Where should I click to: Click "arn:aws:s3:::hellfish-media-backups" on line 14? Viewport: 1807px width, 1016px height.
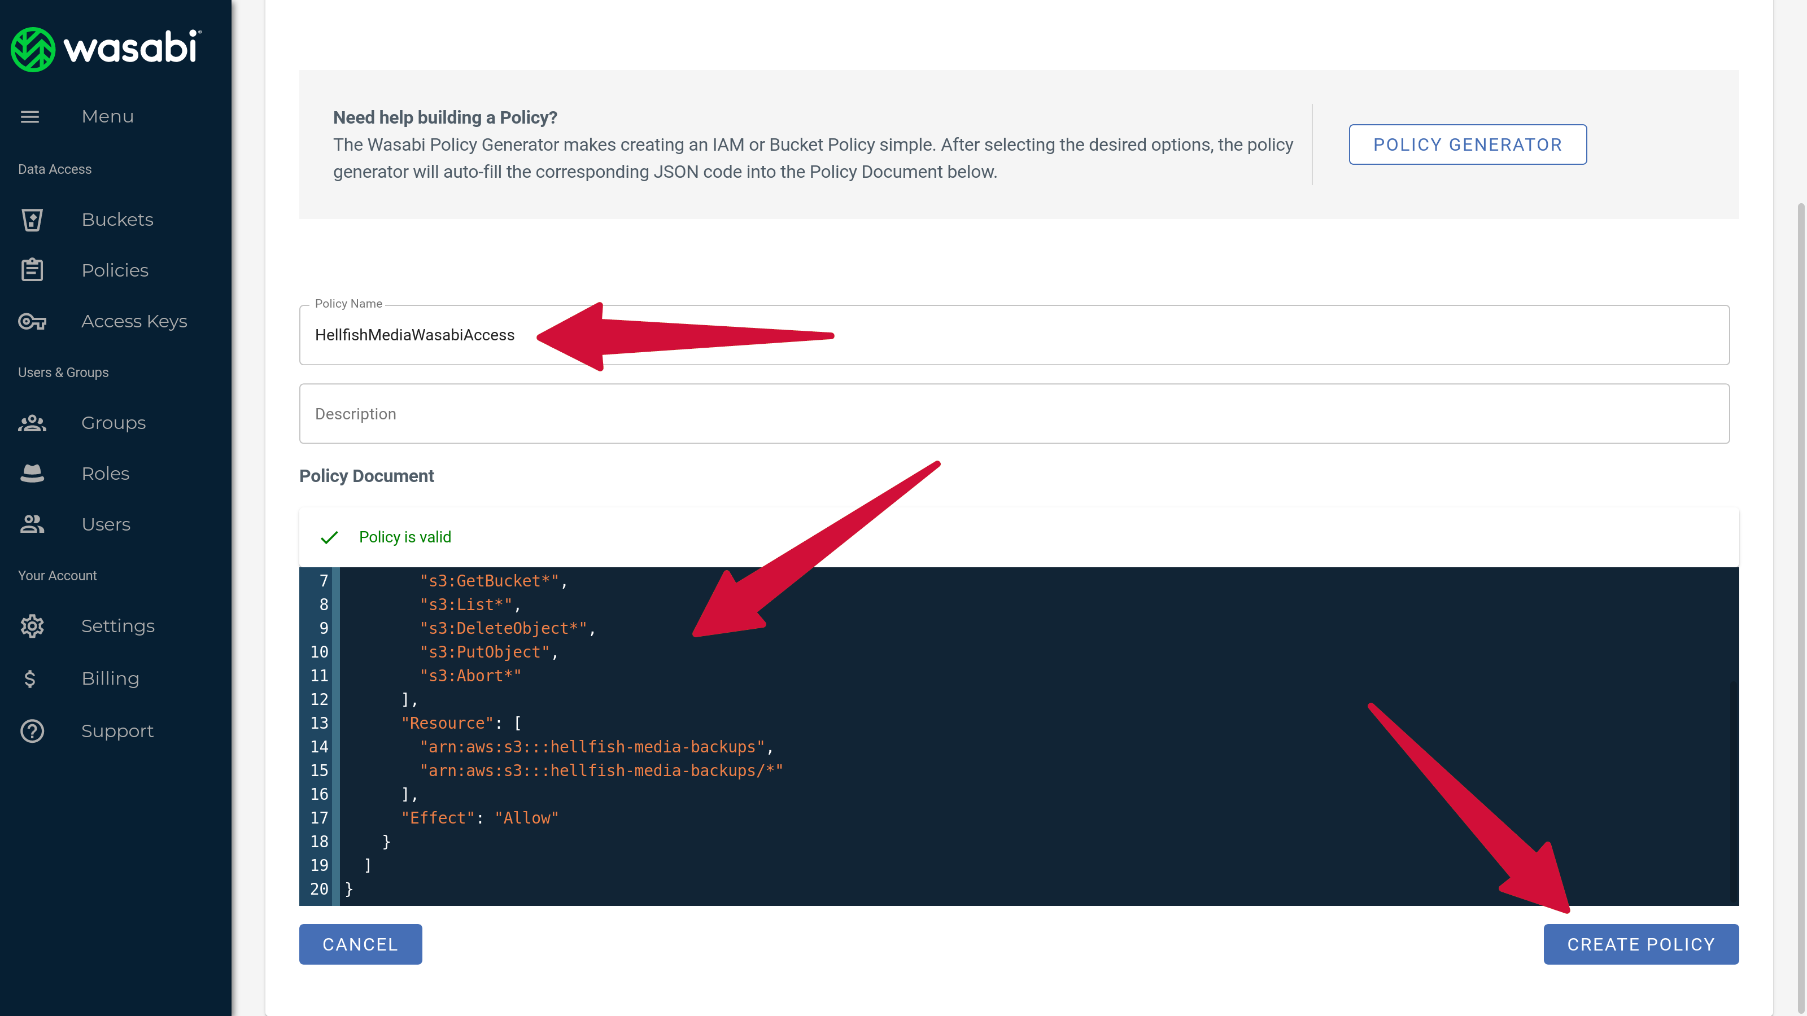592,747
